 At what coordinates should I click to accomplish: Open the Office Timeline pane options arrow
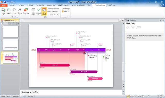click(160, 20)
